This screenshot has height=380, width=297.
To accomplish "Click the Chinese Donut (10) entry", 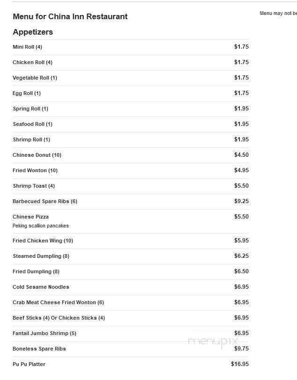I will click(x=37, y=155).
